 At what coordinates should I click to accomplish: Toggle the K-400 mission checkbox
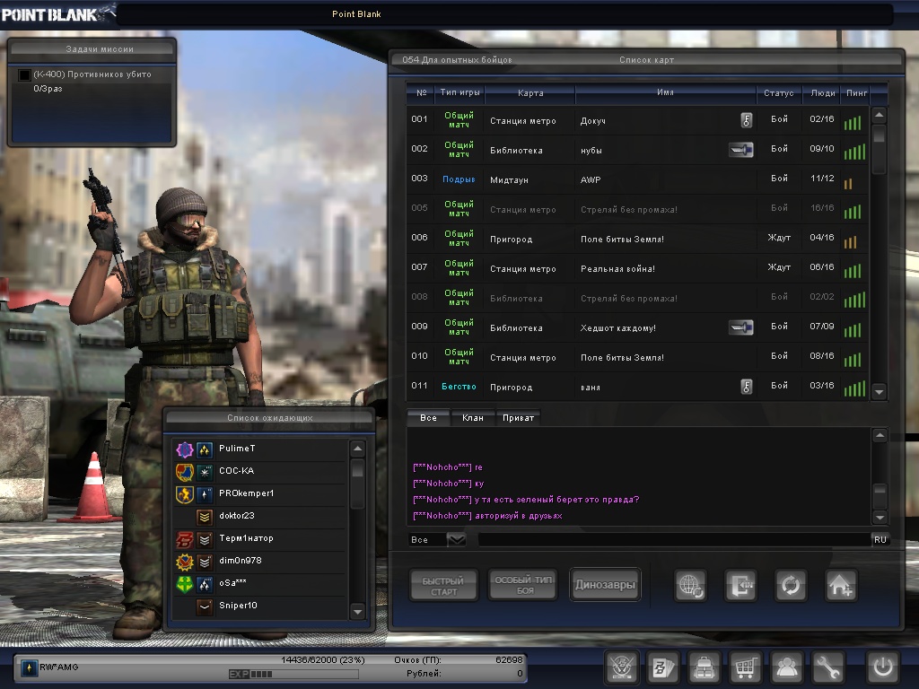coord(25,74)
